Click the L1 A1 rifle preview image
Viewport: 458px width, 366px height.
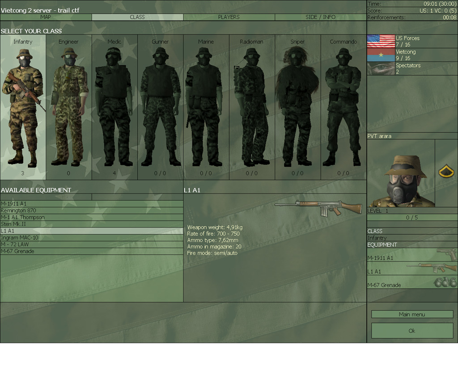tap(318, 208)
